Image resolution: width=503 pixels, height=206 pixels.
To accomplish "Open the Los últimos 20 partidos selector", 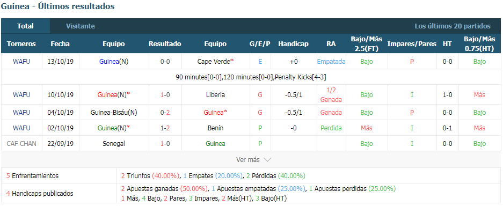I will (x=453, y=26).
